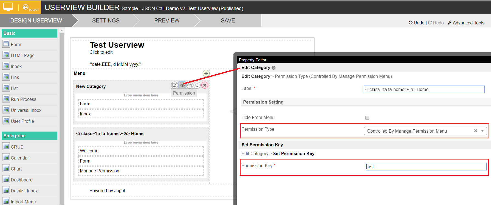Click the edit icon on New Category
This screenshot has height=205, width=491.
point(174,85)
